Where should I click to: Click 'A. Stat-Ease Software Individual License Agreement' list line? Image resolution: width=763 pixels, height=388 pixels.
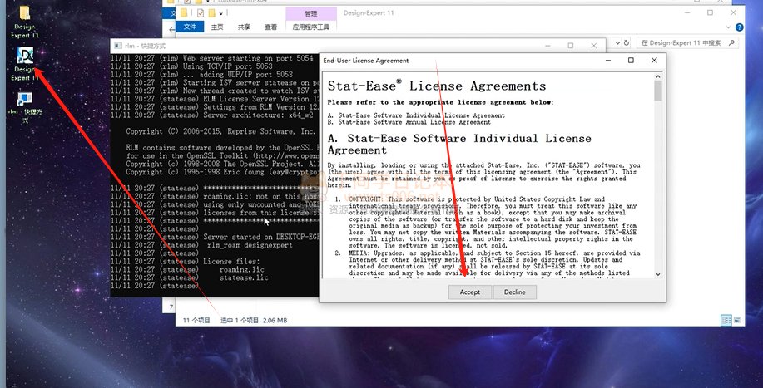pyautogui.click(x=416, y=115)
